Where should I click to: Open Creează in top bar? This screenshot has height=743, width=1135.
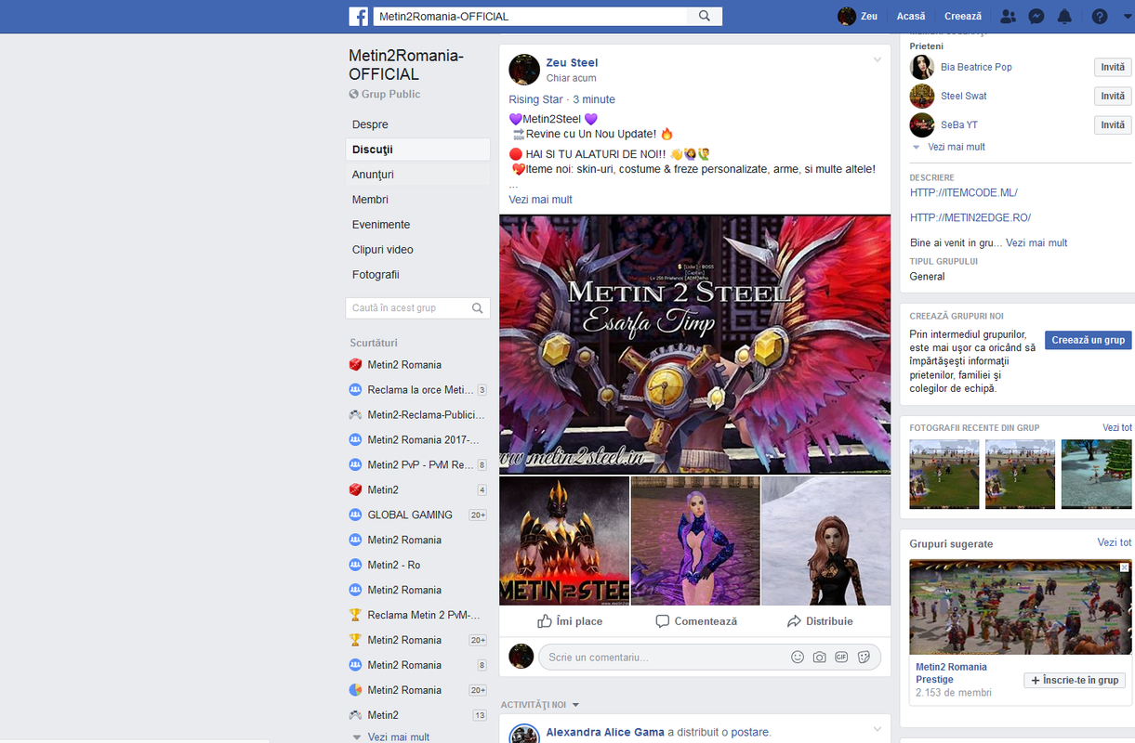(963, 17)
